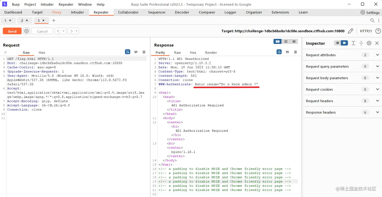Screen dimensions: 382x197
Task: Toggle word wrap in Response editor
Action: 279,52
